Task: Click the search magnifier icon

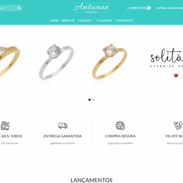Action: pos(19,8)
